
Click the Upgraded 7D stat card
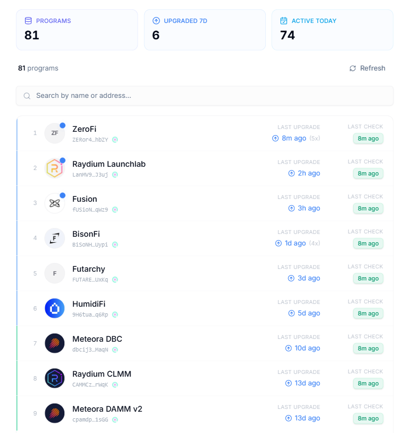pyautogui.click(x=205, y=30)
